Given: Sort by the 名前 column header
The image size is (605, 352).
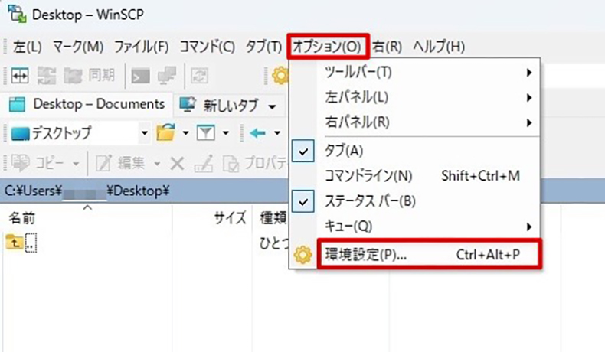Looking at the screenshot, I should (21, 218).
